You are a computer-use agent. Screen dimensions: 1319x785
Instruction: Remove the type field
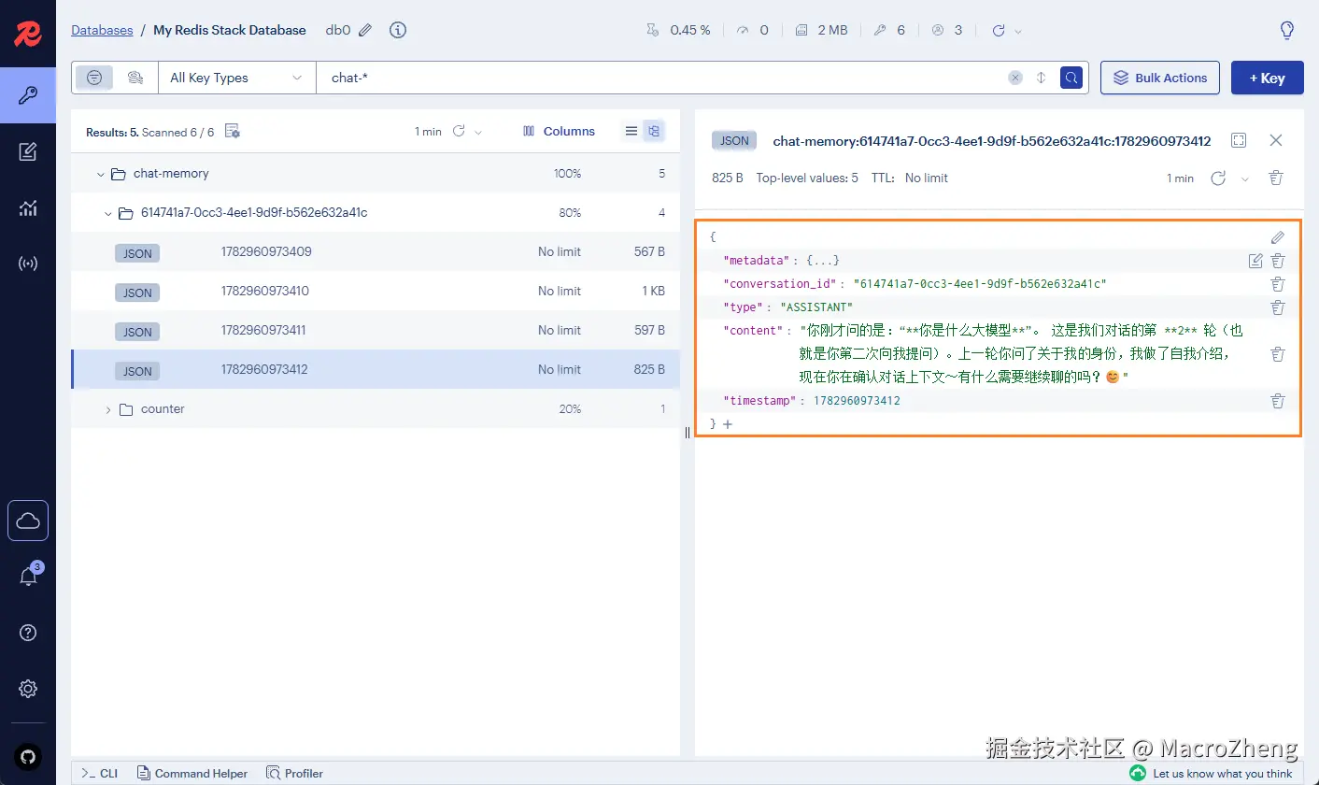[x=1278, y=307]
